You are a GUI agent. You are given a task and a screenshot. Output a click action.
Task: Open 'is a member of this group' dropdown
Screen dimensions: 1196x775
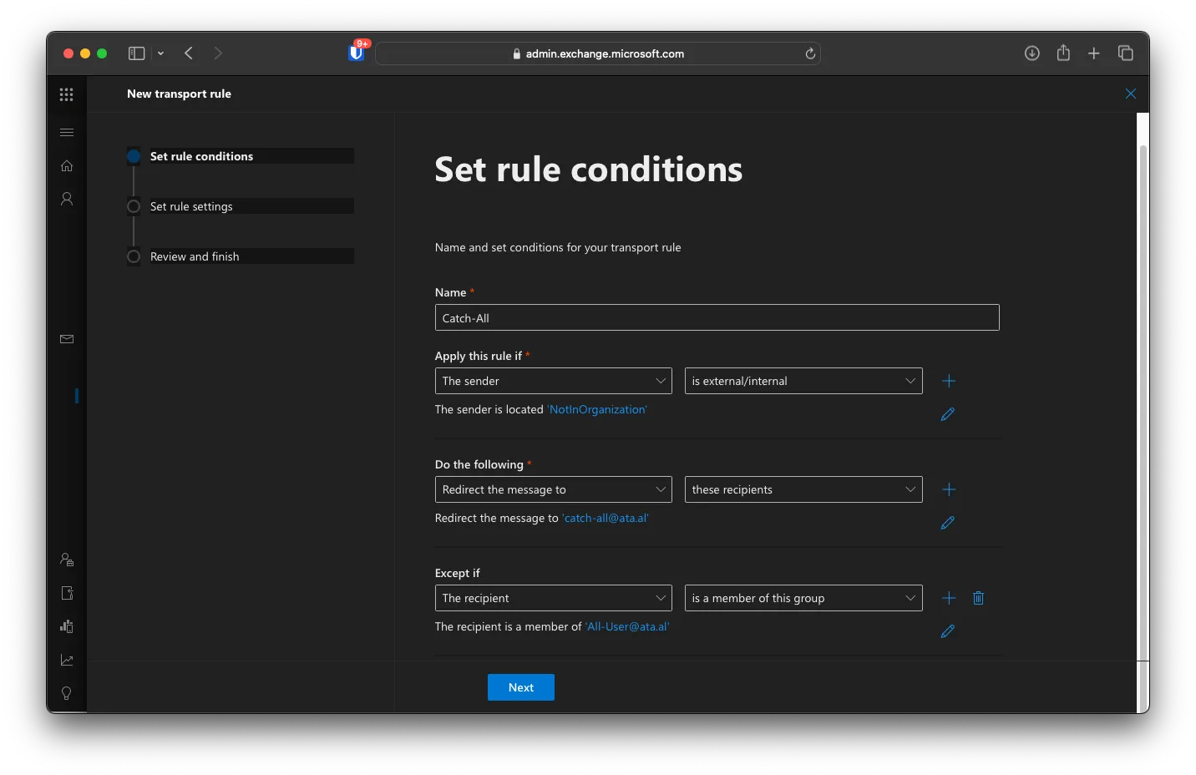click(x=803, y=598)
